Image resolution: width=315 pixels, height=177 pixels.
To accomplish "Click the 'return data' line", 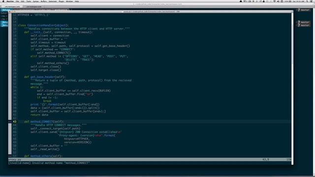I will [39, 115].
